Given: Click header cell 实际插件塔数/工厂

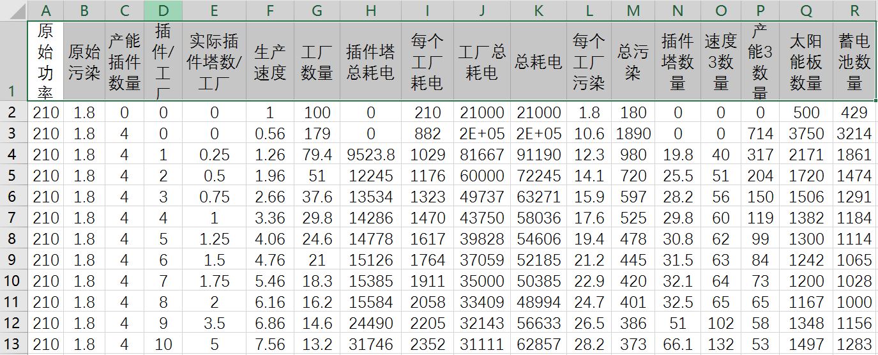Looking at the screenshot, I should tap(214, 61).
